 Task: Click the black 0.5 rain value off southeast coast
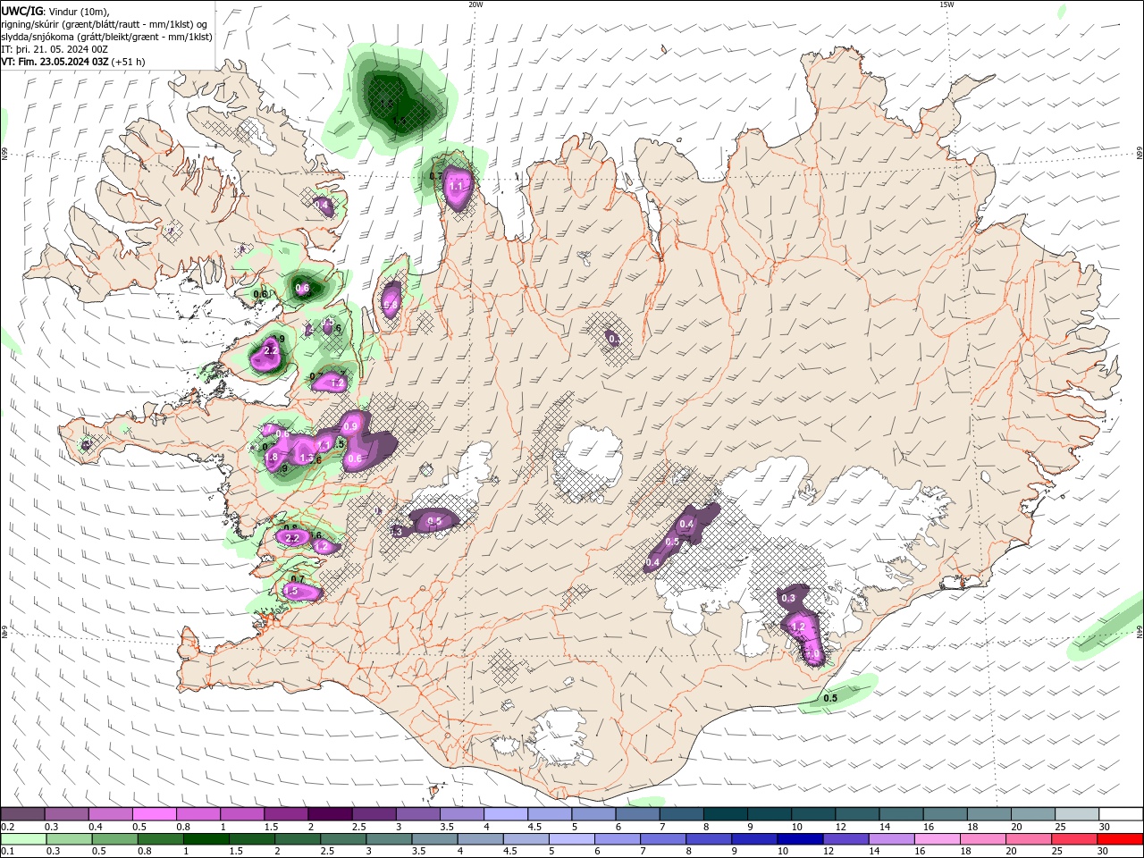pyautogui.click(x=830, y=698)
